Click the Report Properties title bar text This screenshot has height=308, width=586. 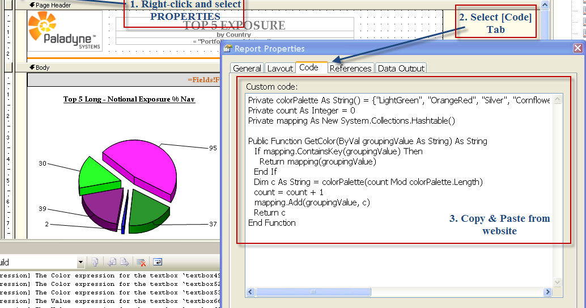point(269,49)
